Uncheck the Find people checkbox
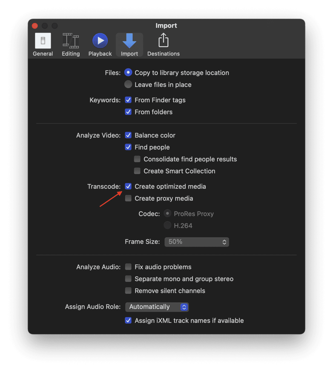Screen dimensions: 333x371 point(128,147)
